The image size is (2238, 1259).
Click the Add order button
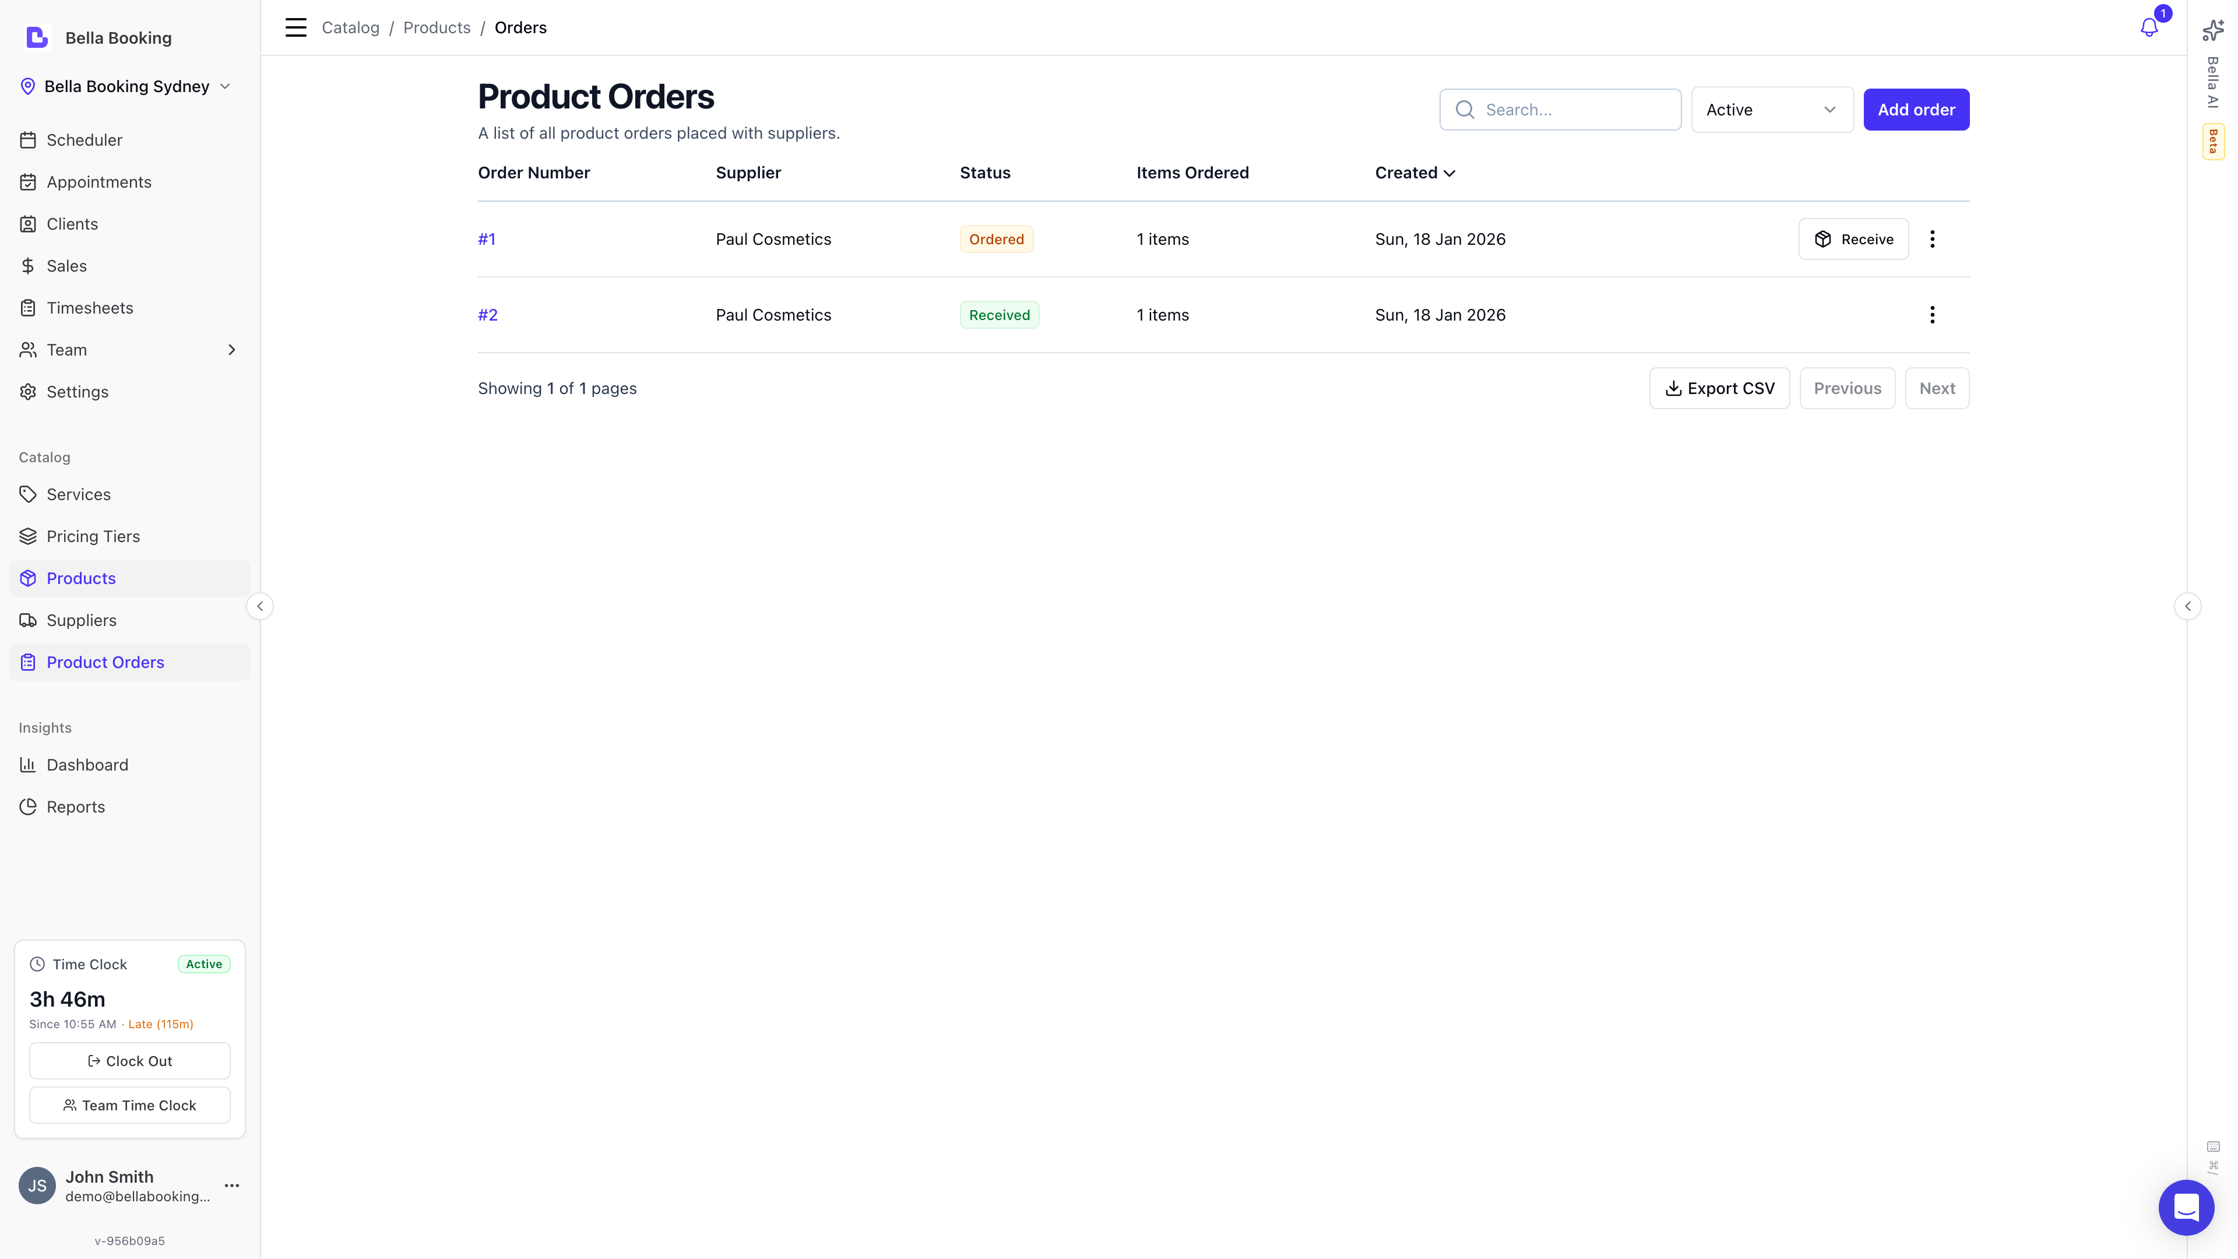tap(1916, 110)
